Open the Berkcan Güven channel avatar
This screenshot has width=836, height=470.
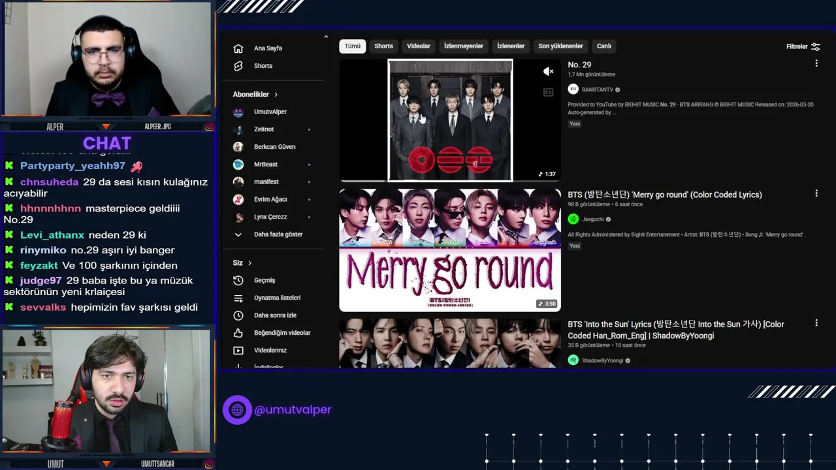click(x=238, y=147)
